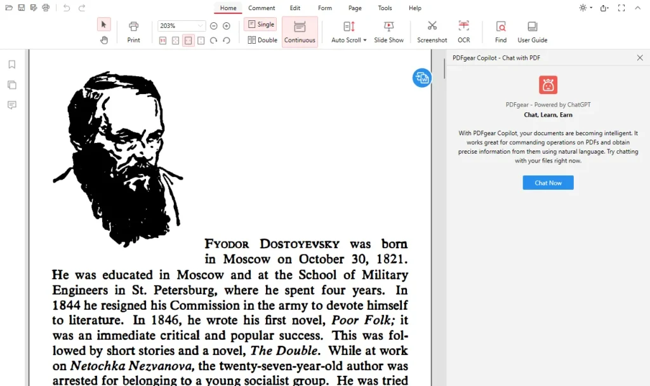Click the Chat Now button
Viewport: 650px width, 386px height.
[548, 183]
